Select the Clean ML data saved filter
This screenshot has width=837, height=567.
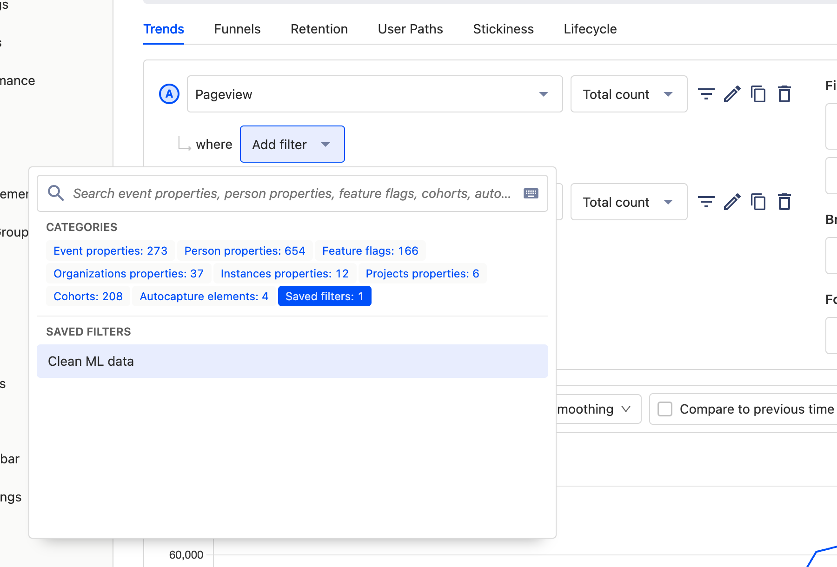tap(292, 361)
